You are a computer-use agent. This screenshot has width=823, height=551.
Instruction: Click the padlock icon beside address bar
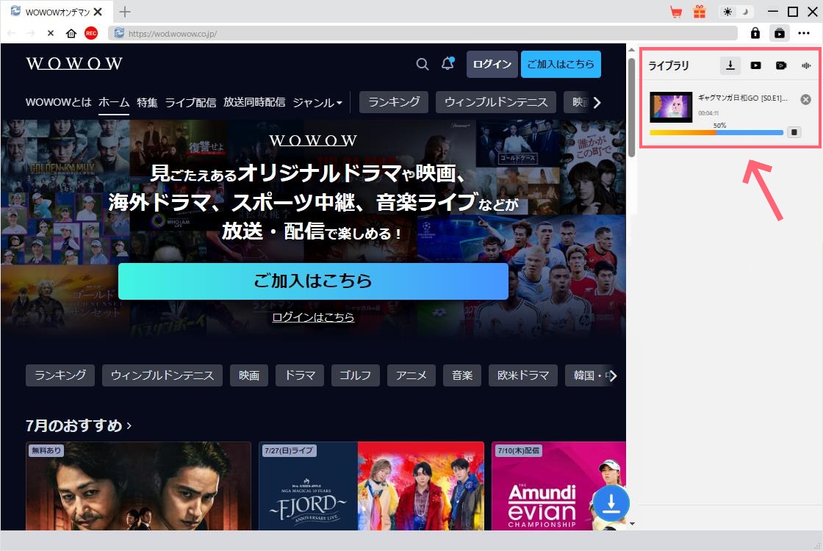755,33
